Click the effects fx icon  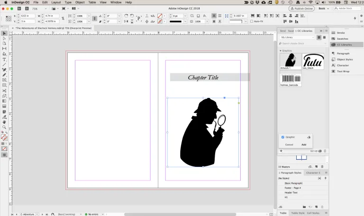[x=205, y=16]
